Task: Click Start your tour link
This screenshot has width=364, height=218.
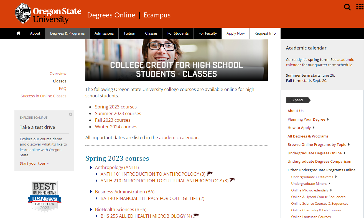Action: (34, 163)
